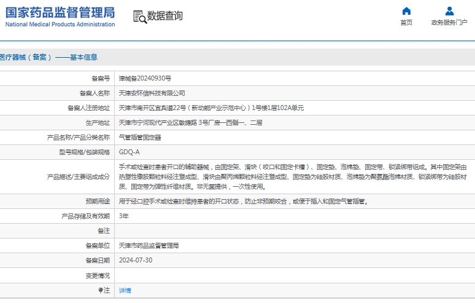Click the 首页 text link
The image size is (475, 303).
pyautogui.click(x=406, y=23)
